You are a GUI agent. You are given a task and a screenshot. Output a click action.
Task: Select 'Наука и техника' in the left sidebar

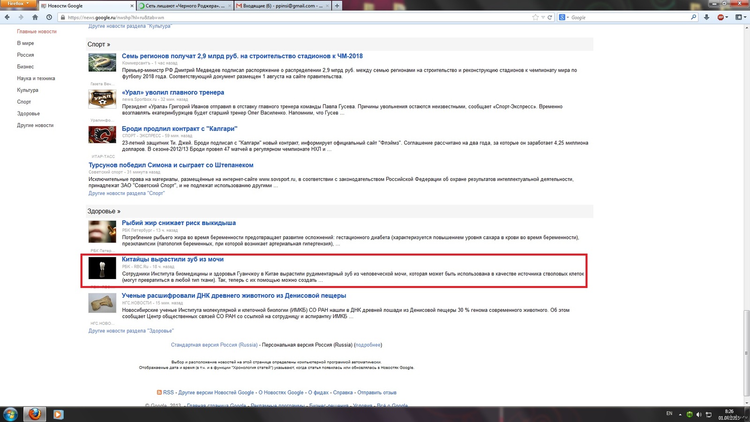click(36, 78)
